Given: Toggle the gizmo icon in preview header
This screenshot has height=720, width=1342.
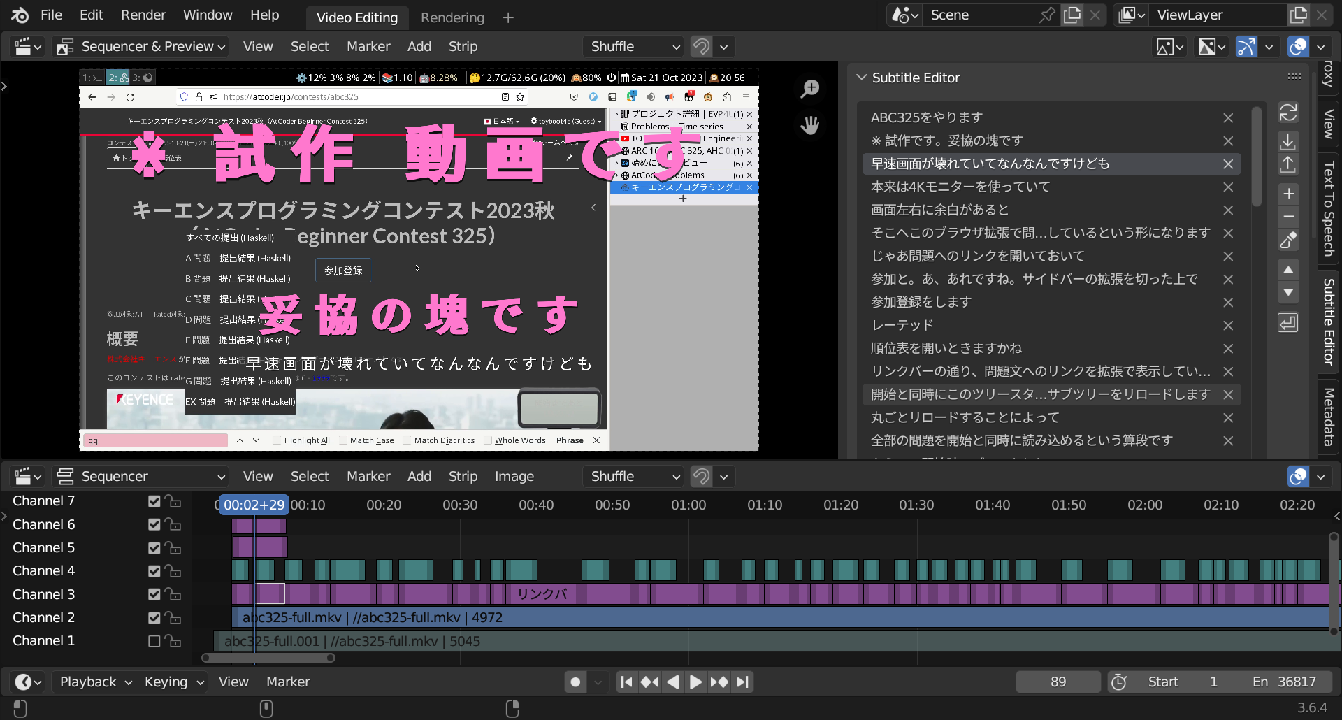Looking at the screenshot, I should click(x=1246, y=47).
